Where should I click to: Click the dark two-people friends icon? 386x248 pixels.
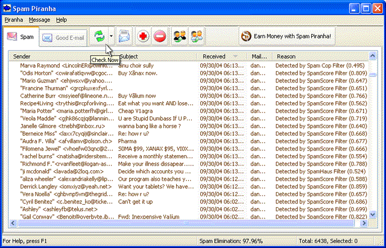click(x=180, y=36)
